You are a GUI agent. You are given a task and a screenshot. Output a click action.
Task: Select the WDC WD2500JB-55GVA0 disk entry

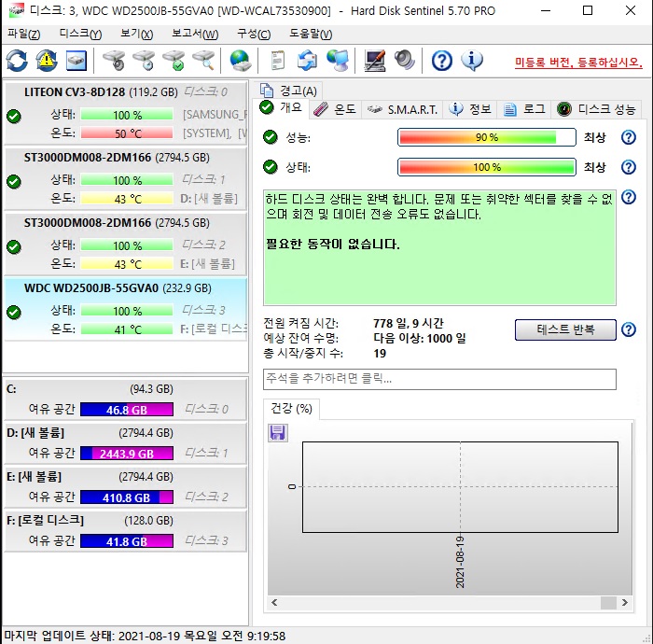coord(125,309)
